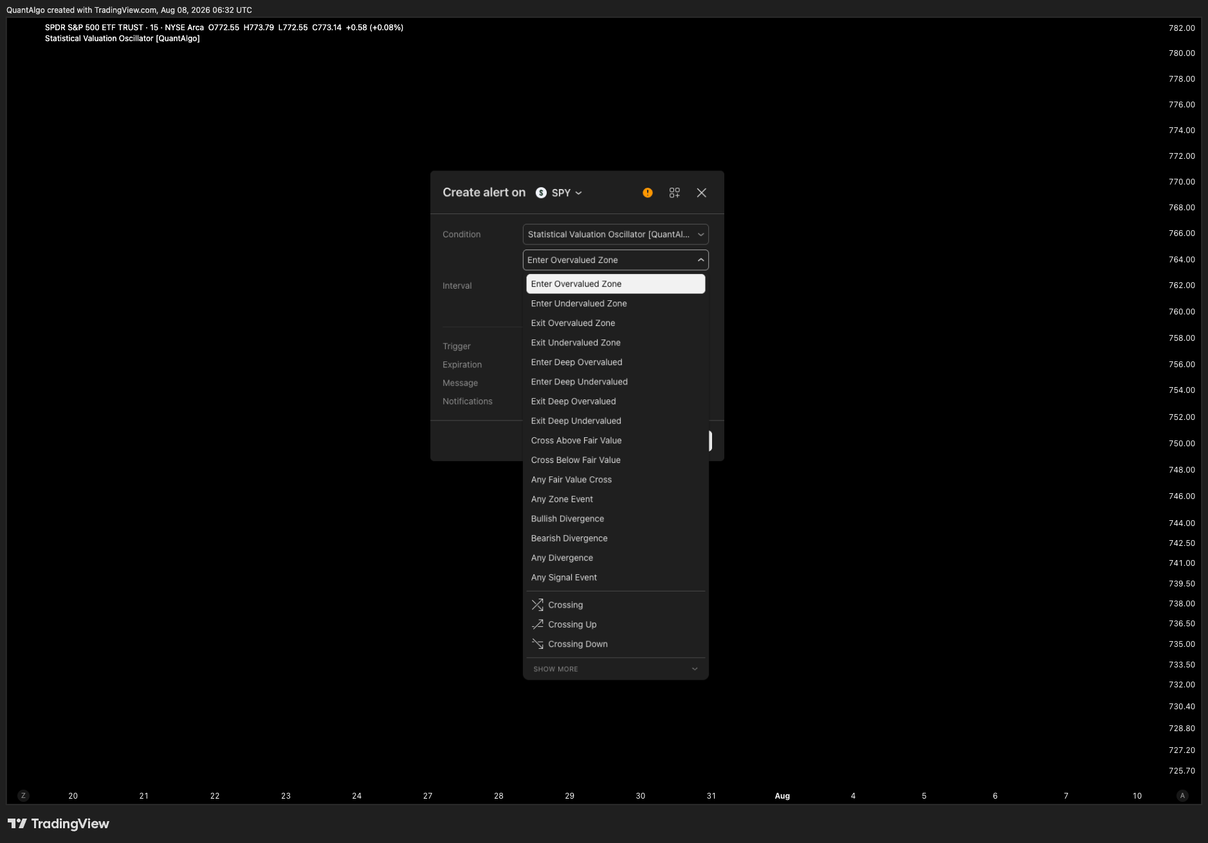This screenshot has width=1208, height=843.
Task: Click the Statistical Valuation Oscillator indicator legend
Action: 122,39
